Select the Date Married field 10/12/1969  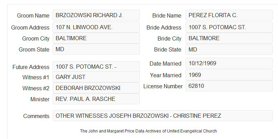tap(229, 63)
